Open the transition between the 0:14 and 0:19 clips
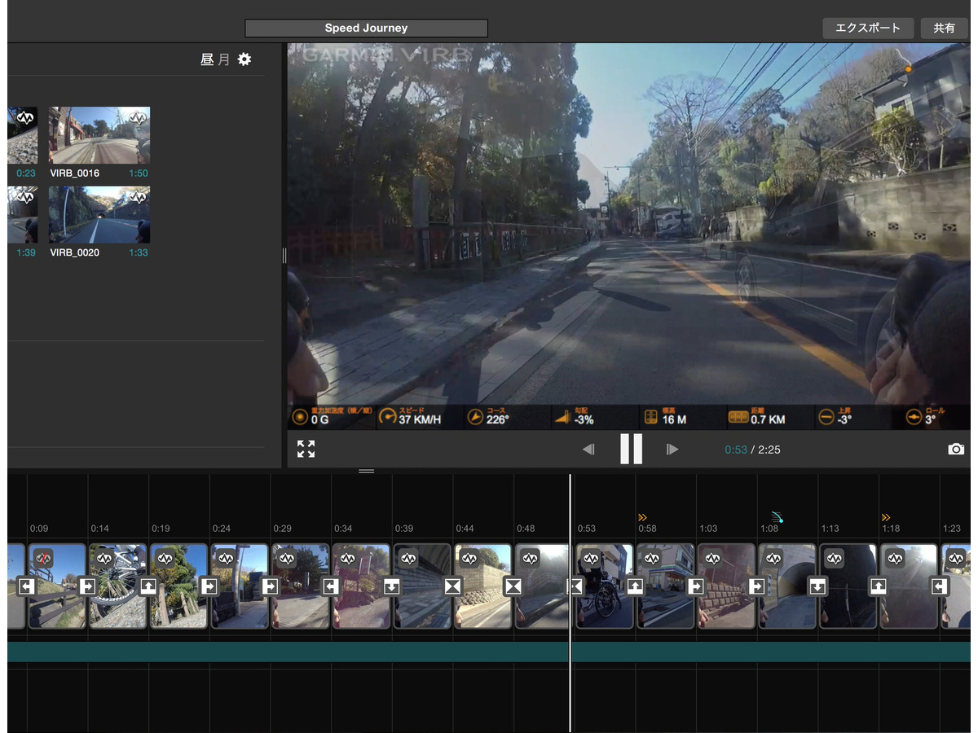This screenshot has height=733, width=978. (x=148, y=586)
